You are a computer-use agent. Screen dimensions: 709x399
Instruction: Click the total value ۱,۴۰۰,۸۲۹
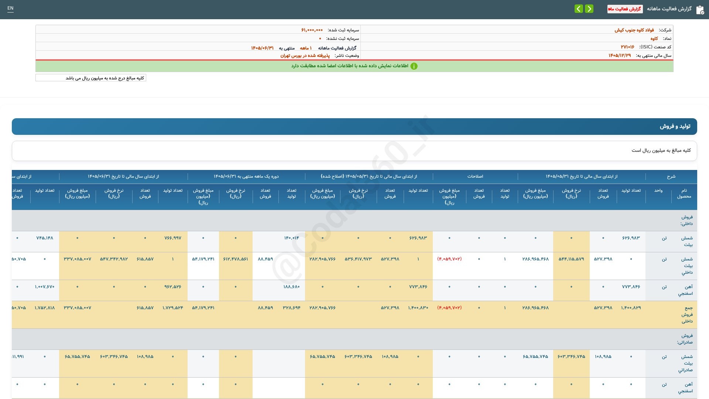(x=631, y=308)
